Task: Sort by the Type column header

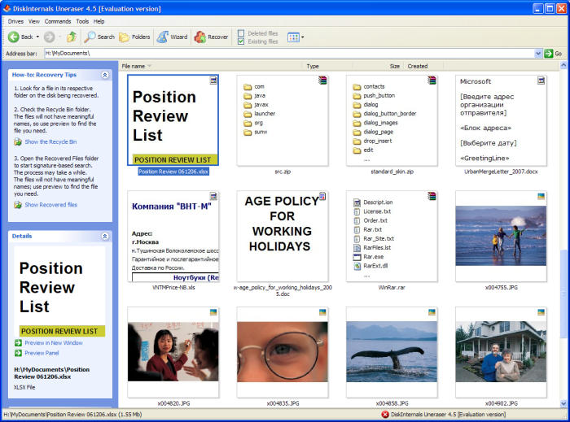Action: [x=327, y=66]
